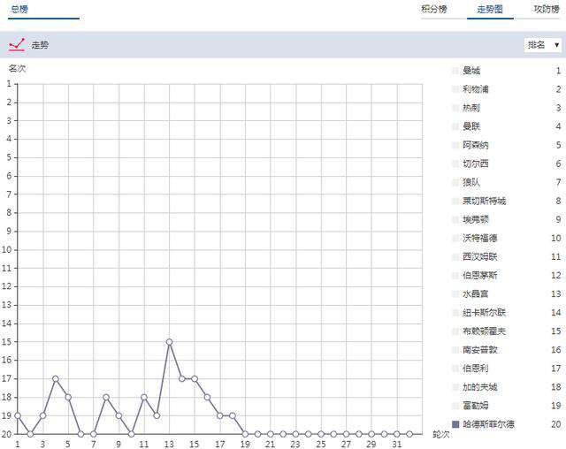Select the round 5 data point at rank 18

tap(68, 397)
